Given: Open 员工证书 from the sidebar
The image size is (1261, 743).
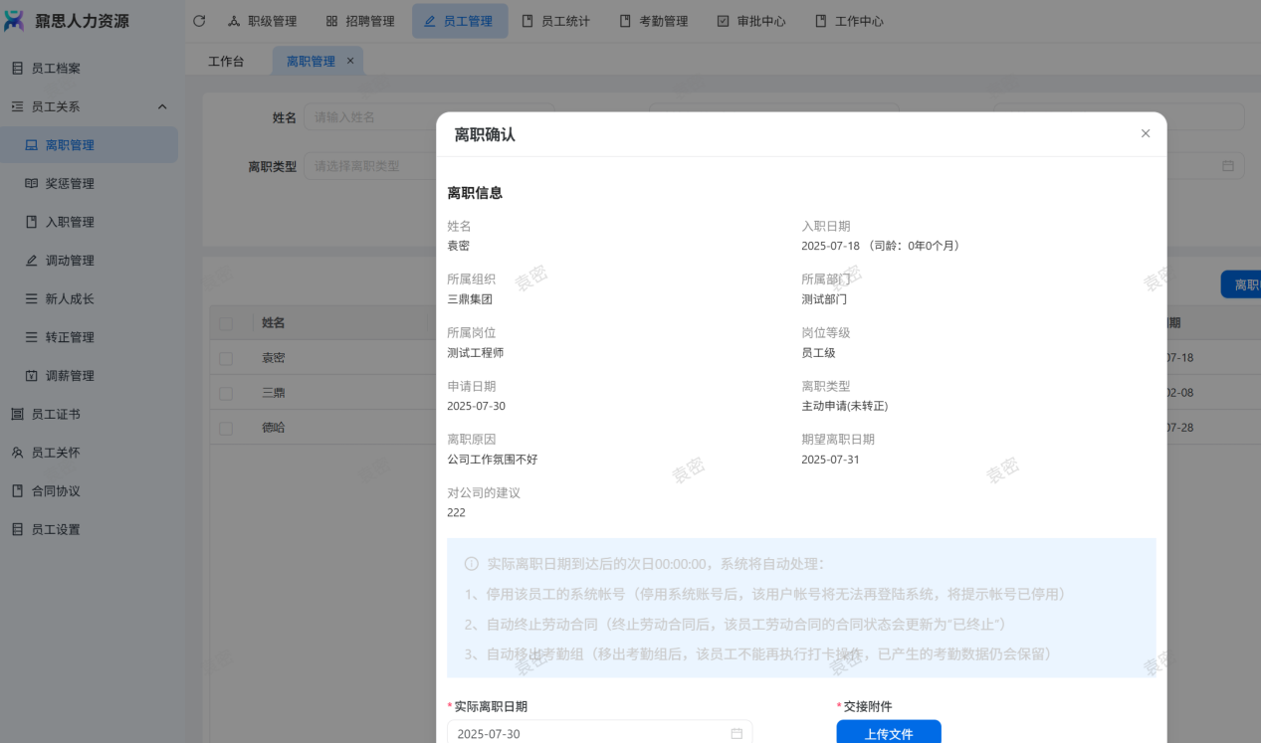Looking at the screenshot, I should coord(56,415).
